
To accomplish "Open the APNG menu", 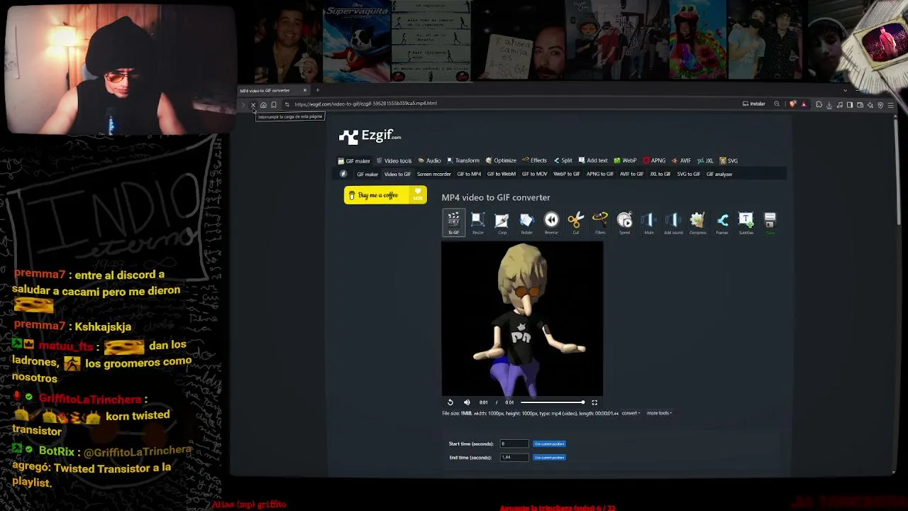I will click(x=654, y=160).
